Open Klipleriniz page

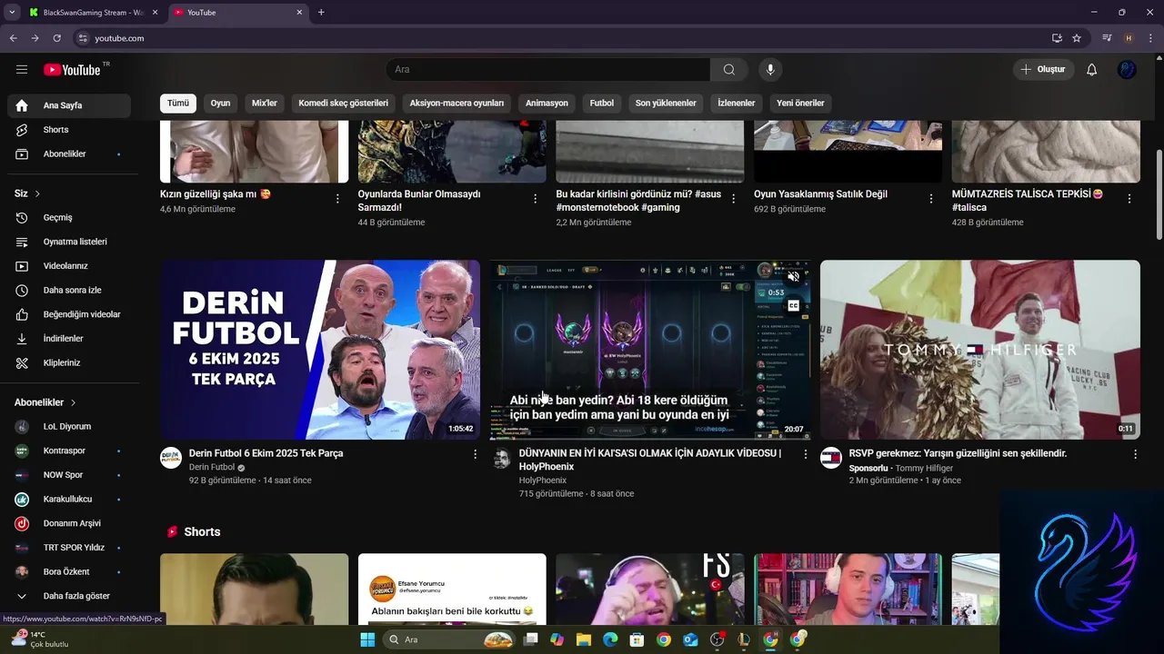69,363
